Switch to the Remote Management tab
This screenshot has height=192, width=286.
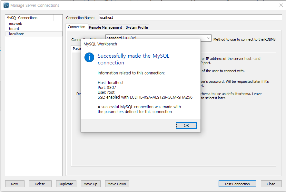click(106, 27)
